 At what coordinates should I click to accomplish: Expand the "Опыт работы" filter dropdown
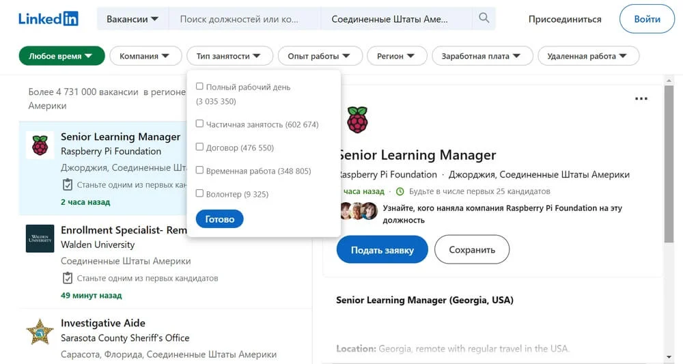click(x=319, y=56)
